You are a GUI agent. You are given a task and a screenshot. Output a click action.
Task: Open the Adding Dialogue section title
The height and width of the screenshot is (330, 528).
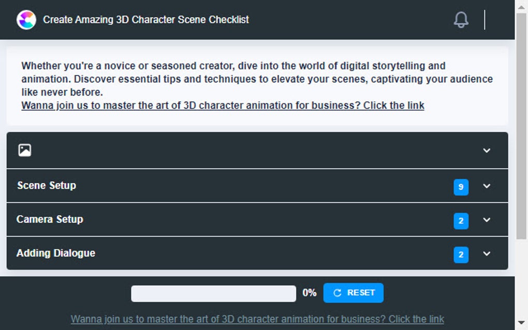click(x=56, y=253)
